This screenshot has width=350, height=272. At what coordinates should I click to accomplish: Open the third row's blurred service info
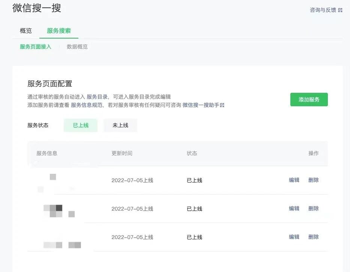(62, 245)
